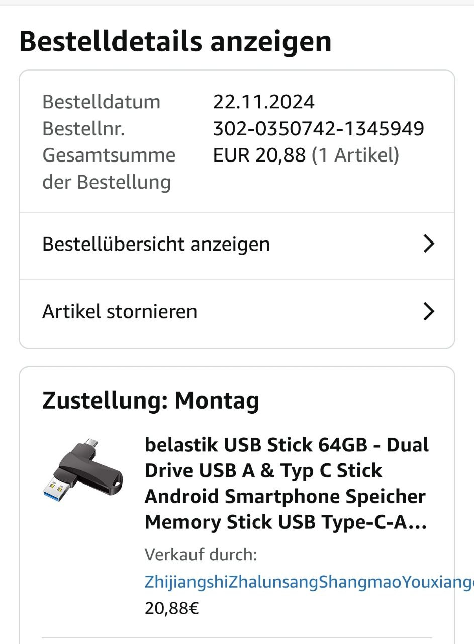
Task: Click the Gesamtsumme der Bestellung label
Action: pyautogui.click(x=108, y=169)
